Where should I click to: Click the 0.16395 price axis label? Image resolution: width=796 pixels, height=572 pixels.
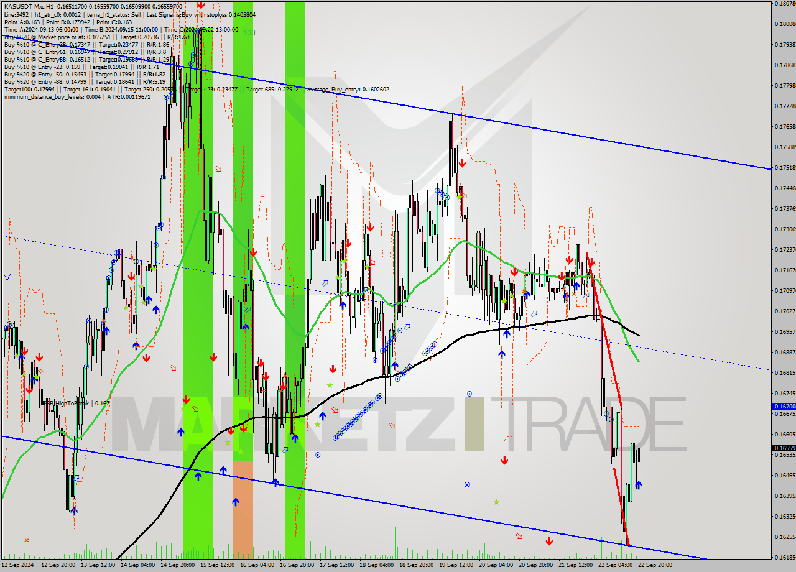tap(784, 496)
